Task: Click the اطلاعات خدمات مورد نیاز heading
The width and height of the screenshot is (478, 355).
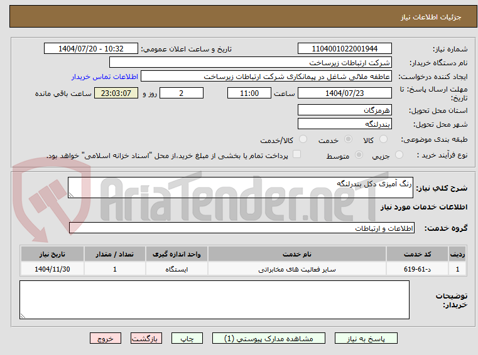Action: [424, 207]
